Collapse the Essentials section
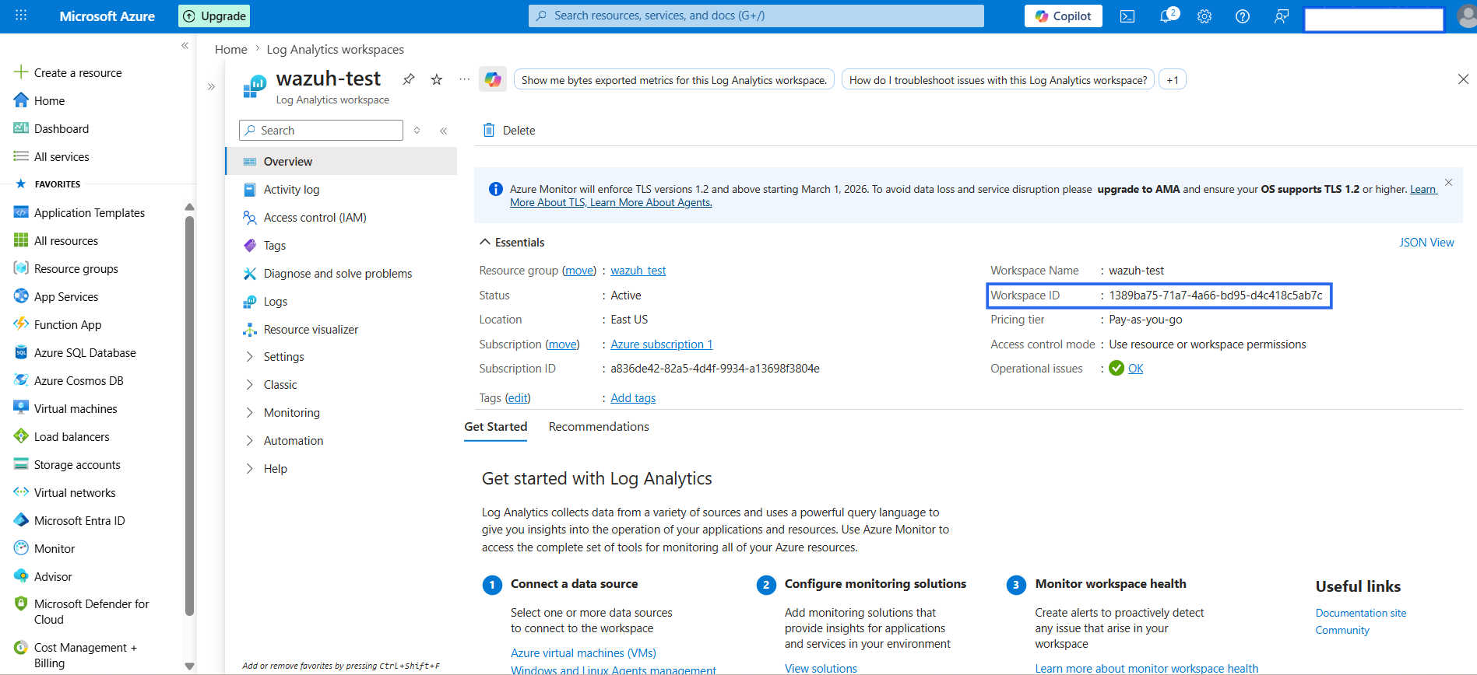Screen dimensions: 1477x675 (485, 242)
